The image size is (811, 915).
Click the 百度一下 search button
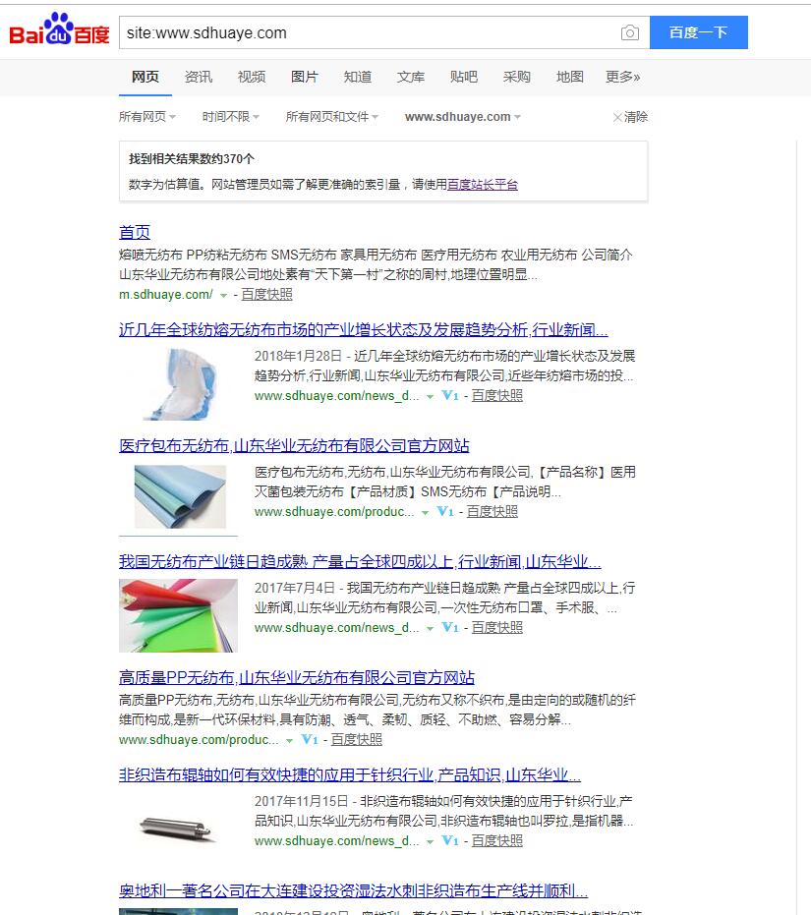click(x=698, y=32)
